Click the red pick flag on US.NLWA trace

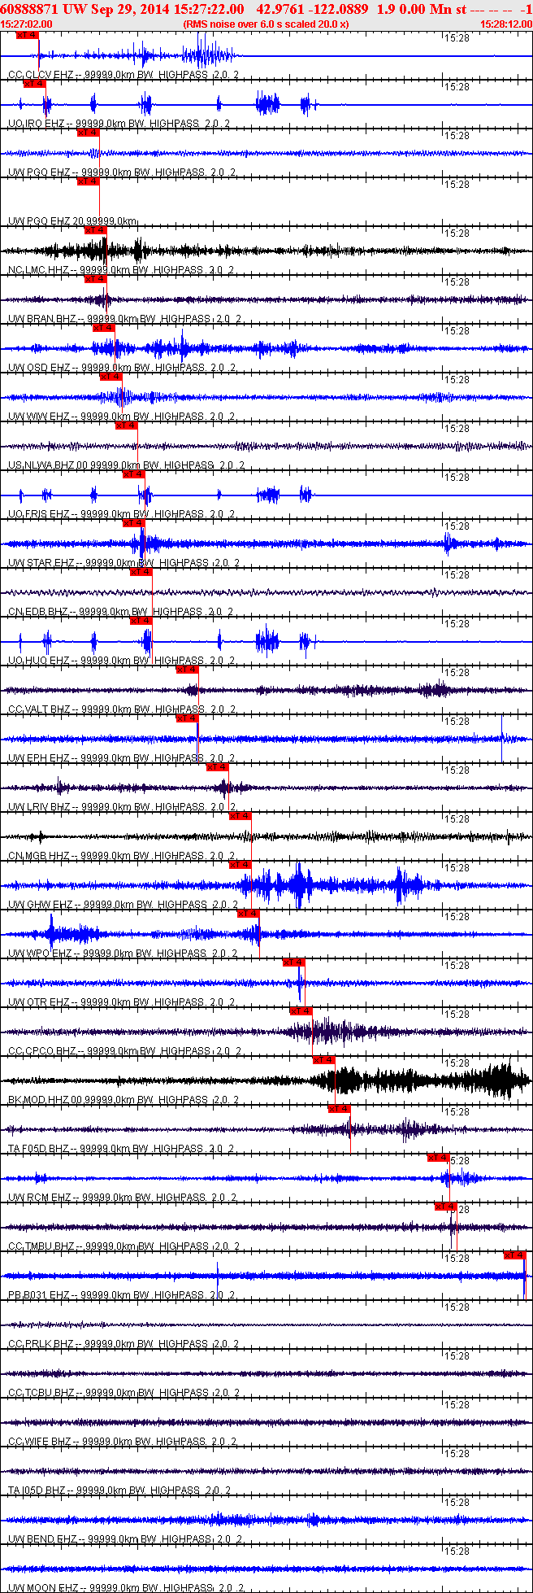127,426
